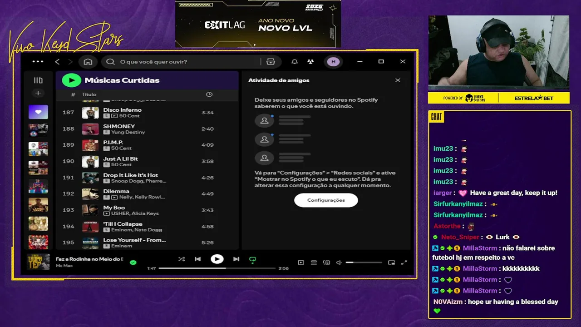Open the second sidebar playlist thumbnail
581x327 pixels.
pos(38,130)
